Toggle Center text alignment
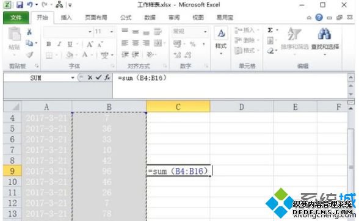Screen dimensions: 359x221 [x=136, y=43]
